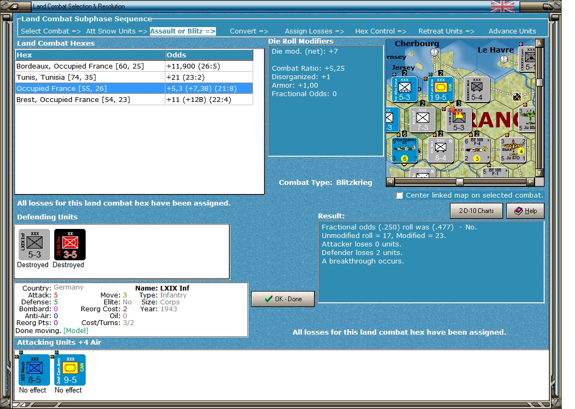Select the 10 SS Div 3-5 defending unit
This screenshot has width=575, height=409.
[x=70, y=244]
